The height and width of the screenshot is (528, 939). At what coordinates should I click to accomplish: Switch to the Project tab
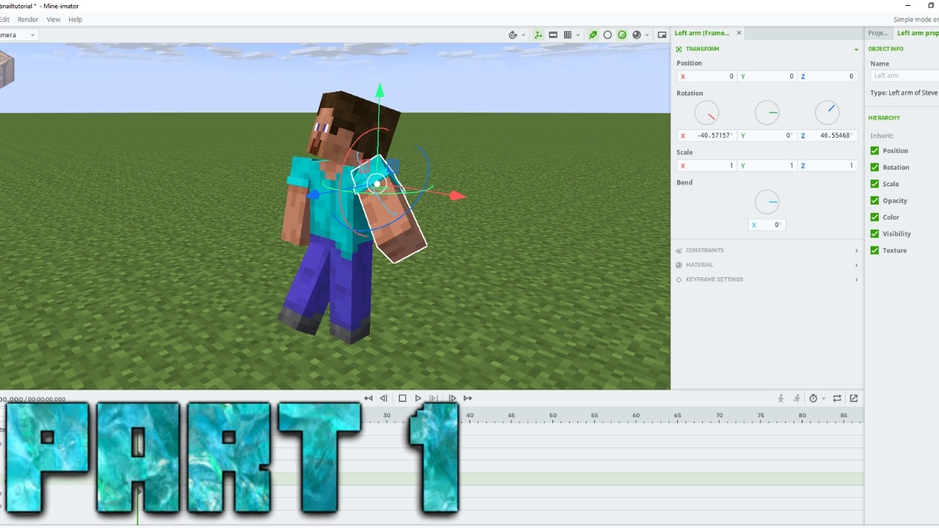point(878,33)
